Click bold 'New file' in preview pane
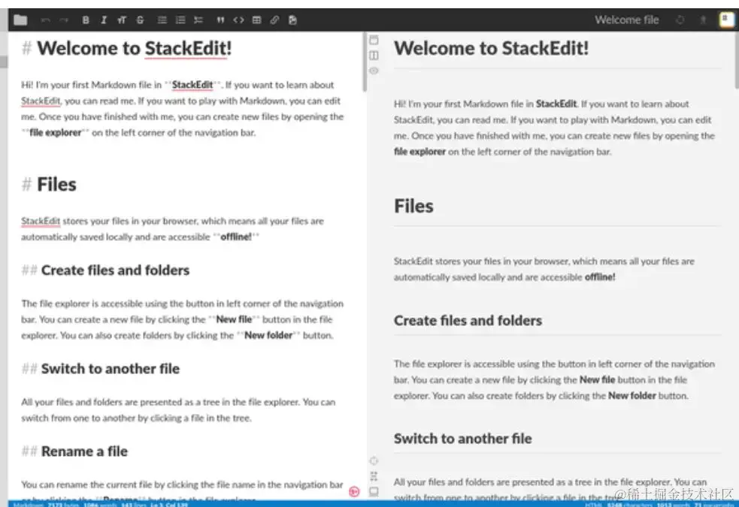The width and height of the screenshot is (739, 507). click(x=597, y=380)
